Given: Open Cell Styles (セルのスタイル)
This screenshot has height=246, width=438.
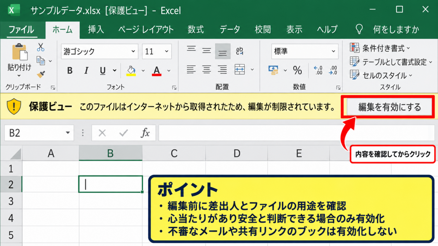Looking at the screenshot, I should pyautogui.click(x=381, y=75).
